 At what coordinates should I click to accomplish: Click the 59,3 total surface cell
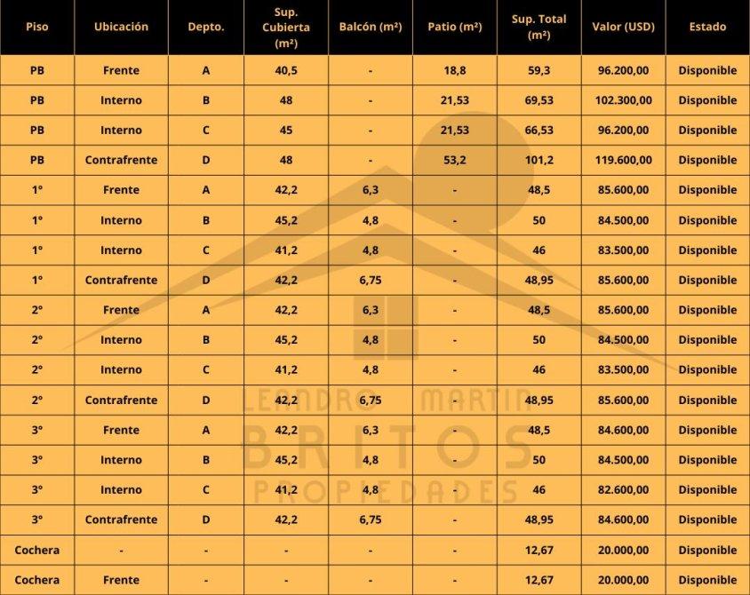click(x=539, y=70)
